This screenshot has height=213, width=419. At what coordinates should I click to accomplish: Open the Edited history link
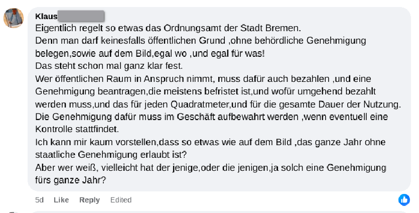pyautogui.click(x=121, y=200)
